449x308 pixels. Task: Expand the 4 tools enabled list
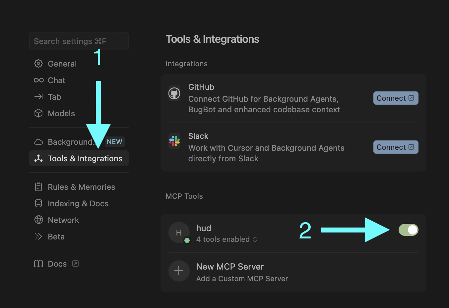click(227, 239)
